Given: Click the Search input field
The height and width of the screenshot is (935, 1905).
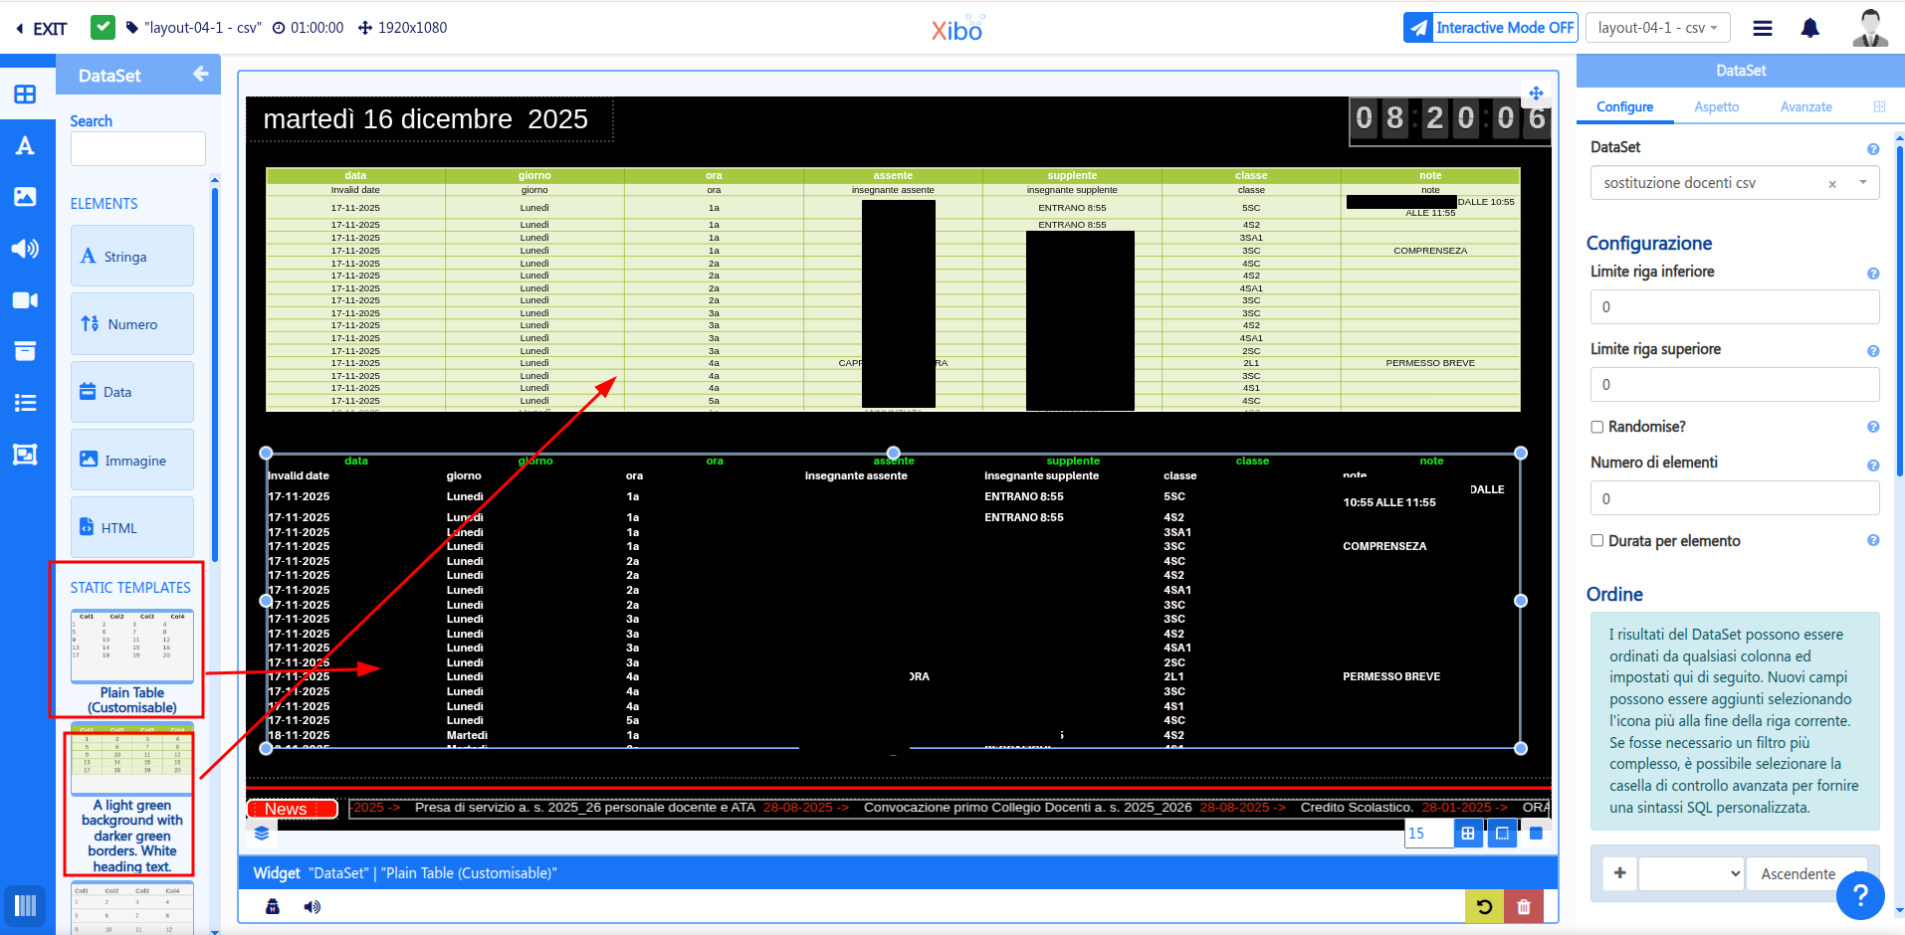Looking at the screenshot, I should click(x=138, y=149).
